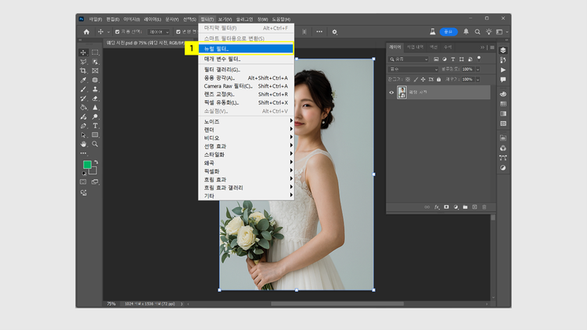Select the Pen tool
This screenshot has height=330, width=587.
83,126
